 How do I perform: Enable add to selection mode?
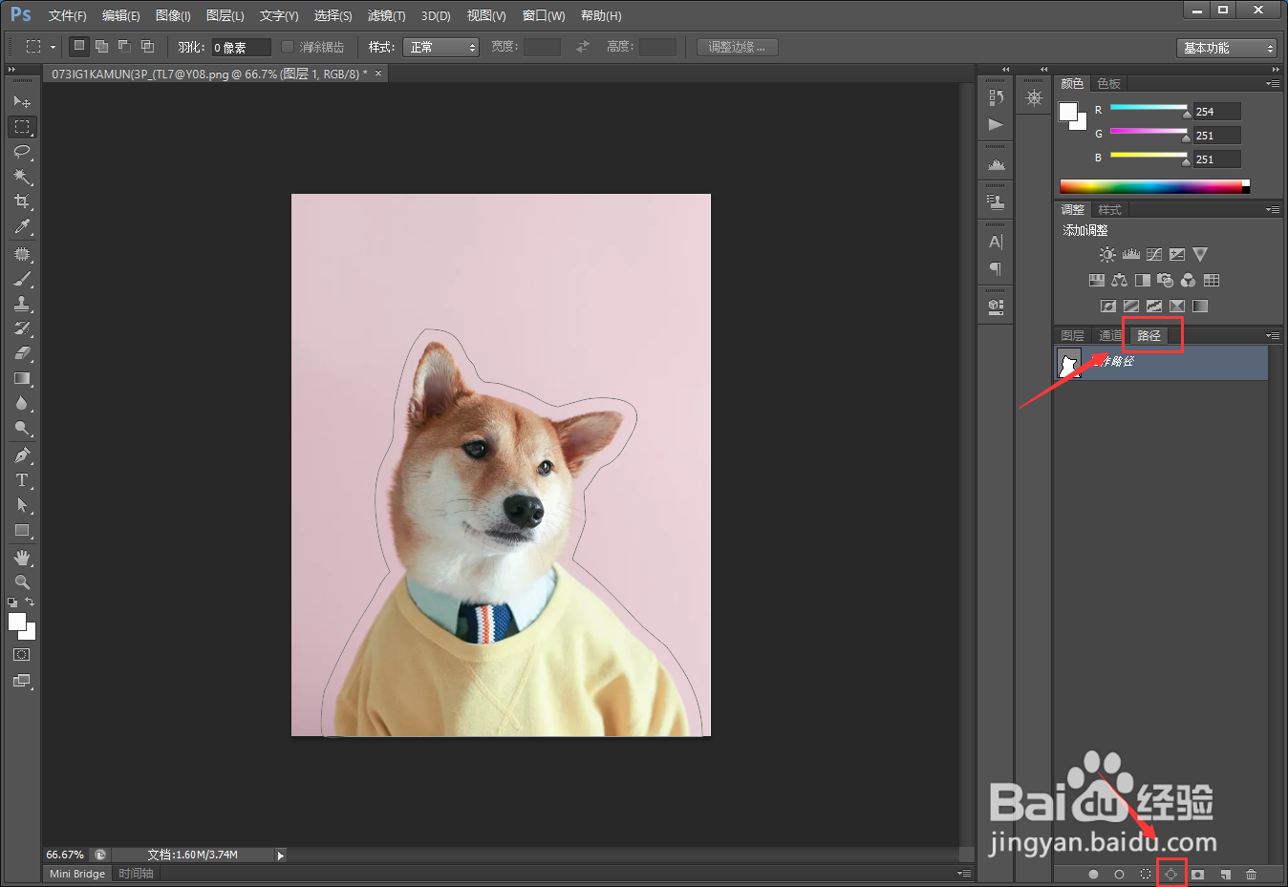(101, 46)
